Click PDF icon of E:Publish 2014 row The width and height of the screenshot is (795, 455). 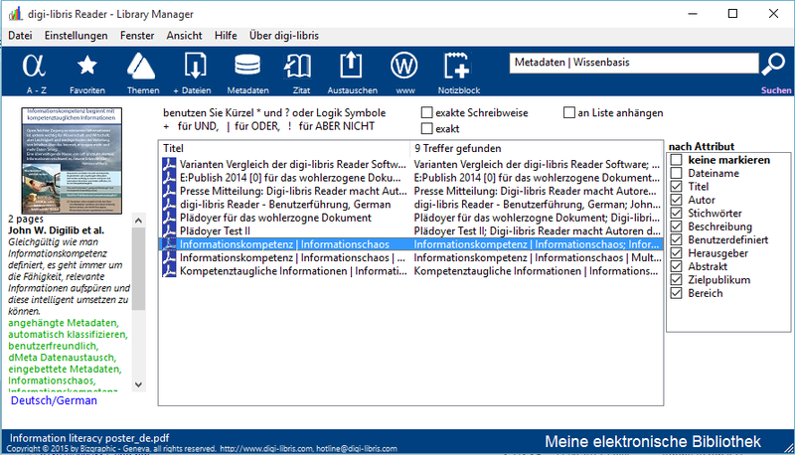[x=169, y=178]
